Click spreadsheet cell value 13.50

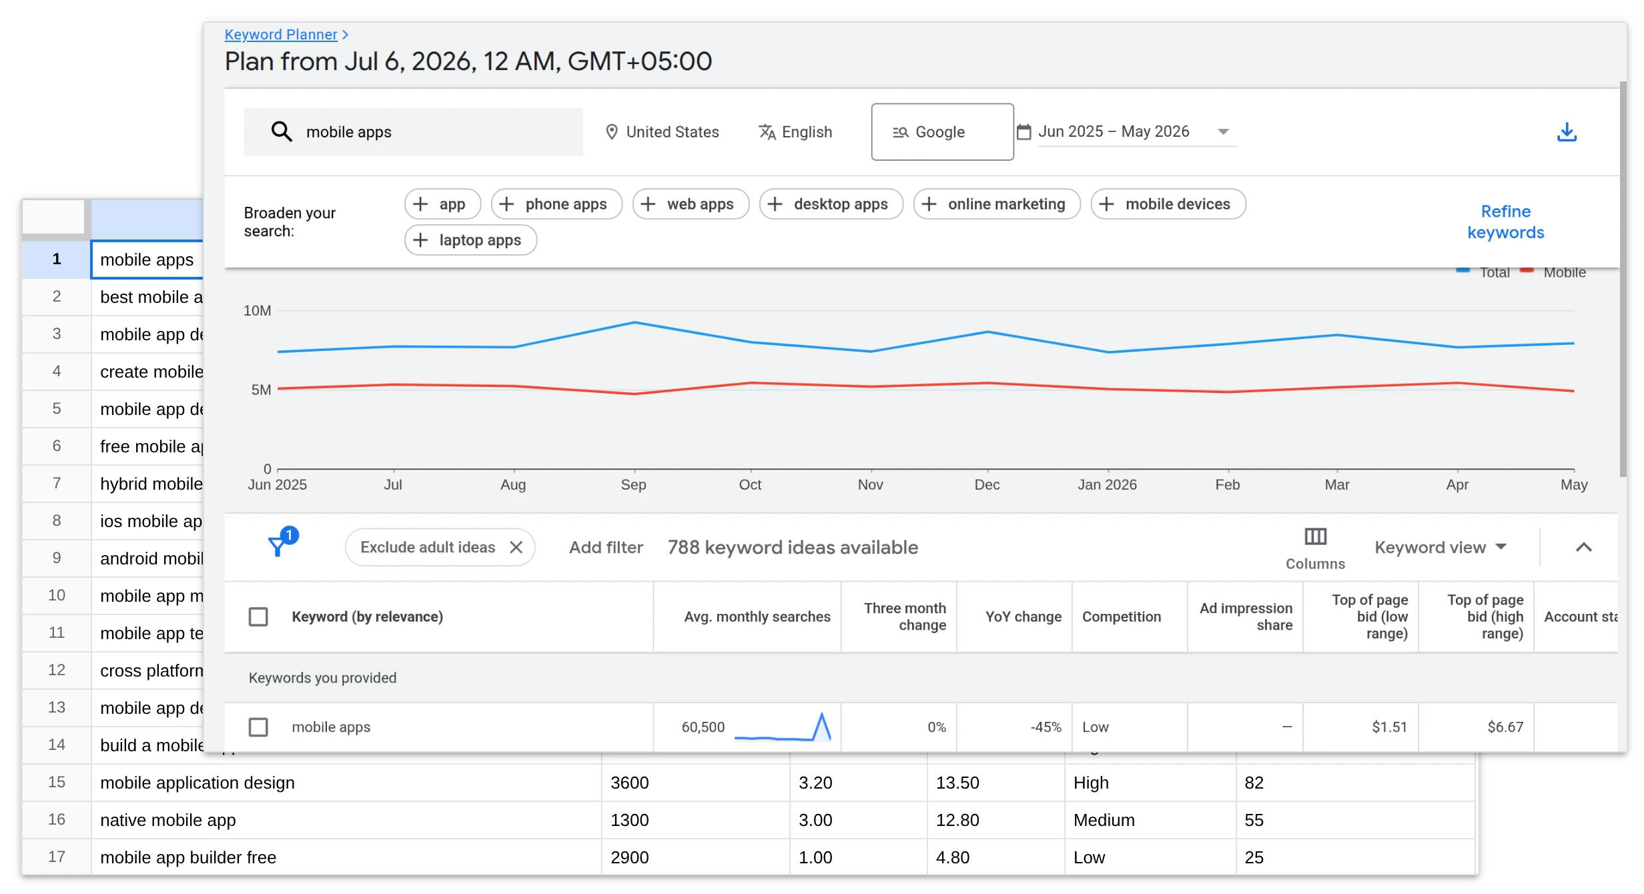point(995,783)
